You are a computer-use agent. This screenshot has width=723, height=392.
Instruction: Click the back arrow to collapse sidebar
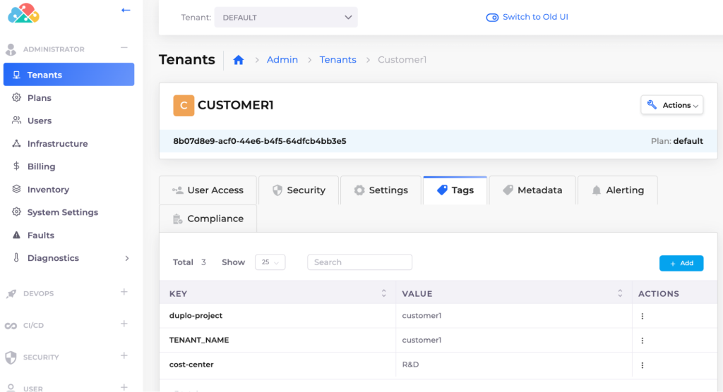126,11
